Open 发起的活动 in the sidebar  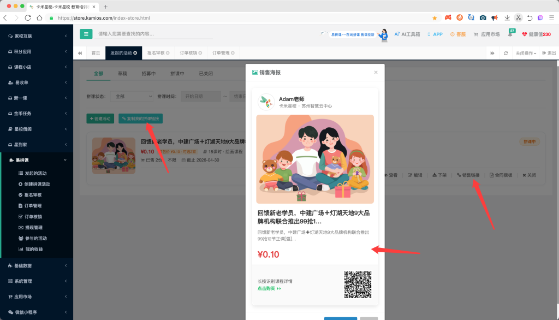click(32, 173)
